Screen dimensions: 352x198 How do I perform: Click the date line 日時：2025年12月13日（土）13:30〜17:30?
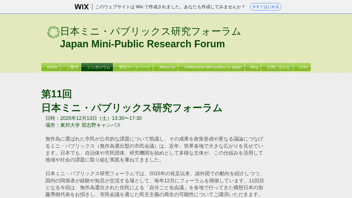coord(94,118)
